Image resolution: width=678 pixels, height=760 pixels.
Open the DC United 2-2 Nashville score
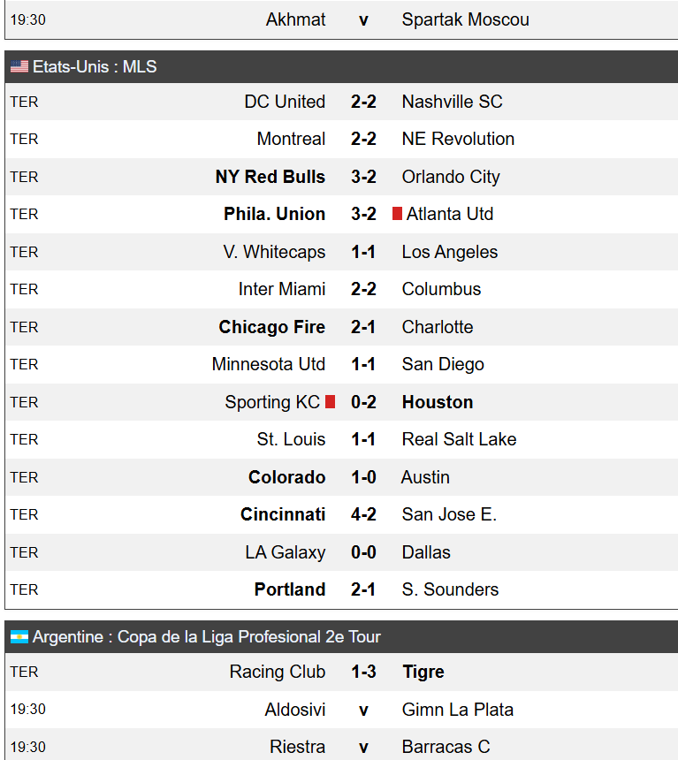point(363,102)
